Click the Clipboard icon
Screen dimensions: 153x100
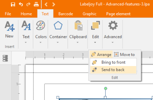click(x=78, y=25)
